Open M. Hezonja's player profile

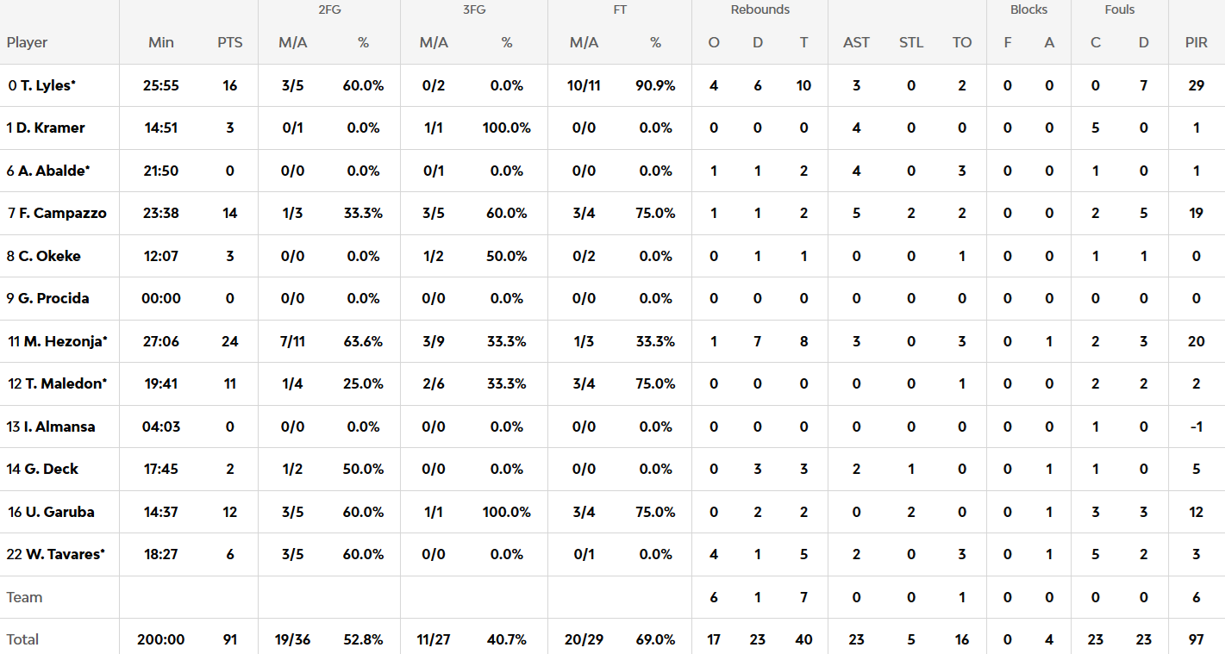[65, 341]
